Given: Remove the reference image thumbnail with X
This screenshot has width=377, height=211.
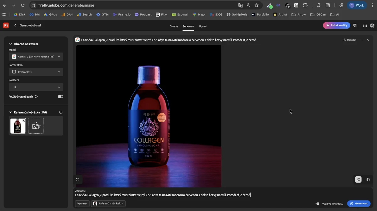Looking at the screenshot, I should [x=24, y=121].
